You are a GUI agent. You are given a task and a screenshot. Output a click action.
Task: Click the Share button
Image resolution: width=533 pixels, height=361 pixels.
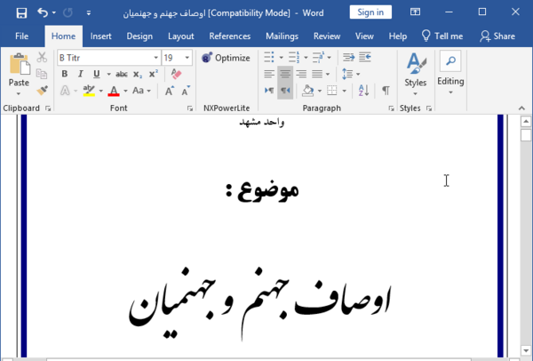point(497,36)
